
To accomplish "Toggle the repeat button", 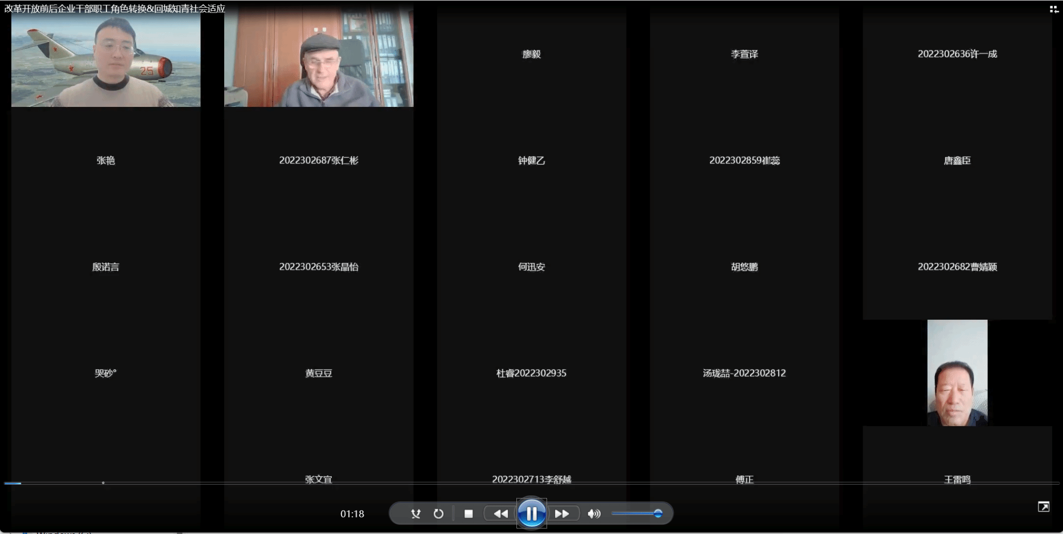I will click(439, 514).
